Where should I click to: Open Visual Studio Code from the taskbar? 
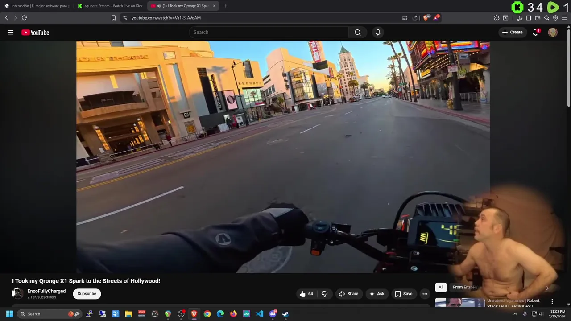coord(260,314)
